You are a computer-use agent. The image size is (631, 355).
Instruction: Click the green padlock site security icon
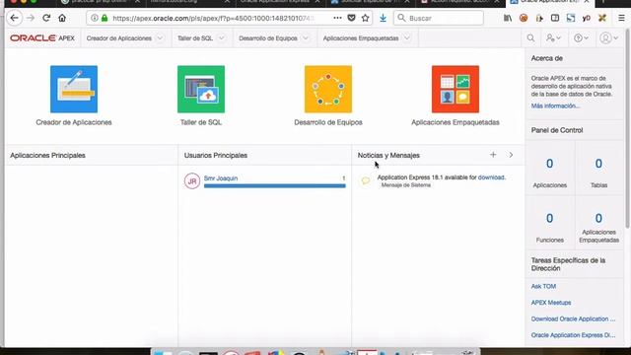[105, 18]
